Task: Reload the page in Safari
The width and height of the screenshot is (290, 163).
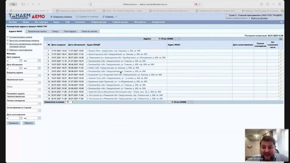Action: (199, 4)
